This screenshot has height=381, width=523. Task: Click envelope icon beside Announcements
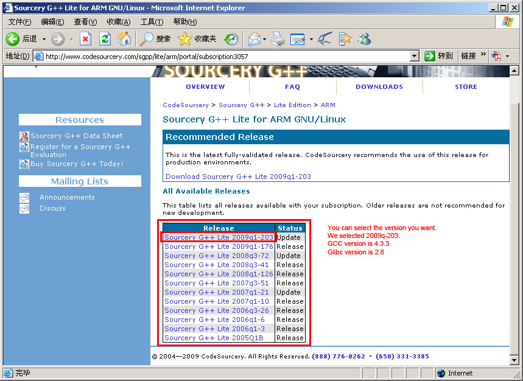(x=24, y=198)
